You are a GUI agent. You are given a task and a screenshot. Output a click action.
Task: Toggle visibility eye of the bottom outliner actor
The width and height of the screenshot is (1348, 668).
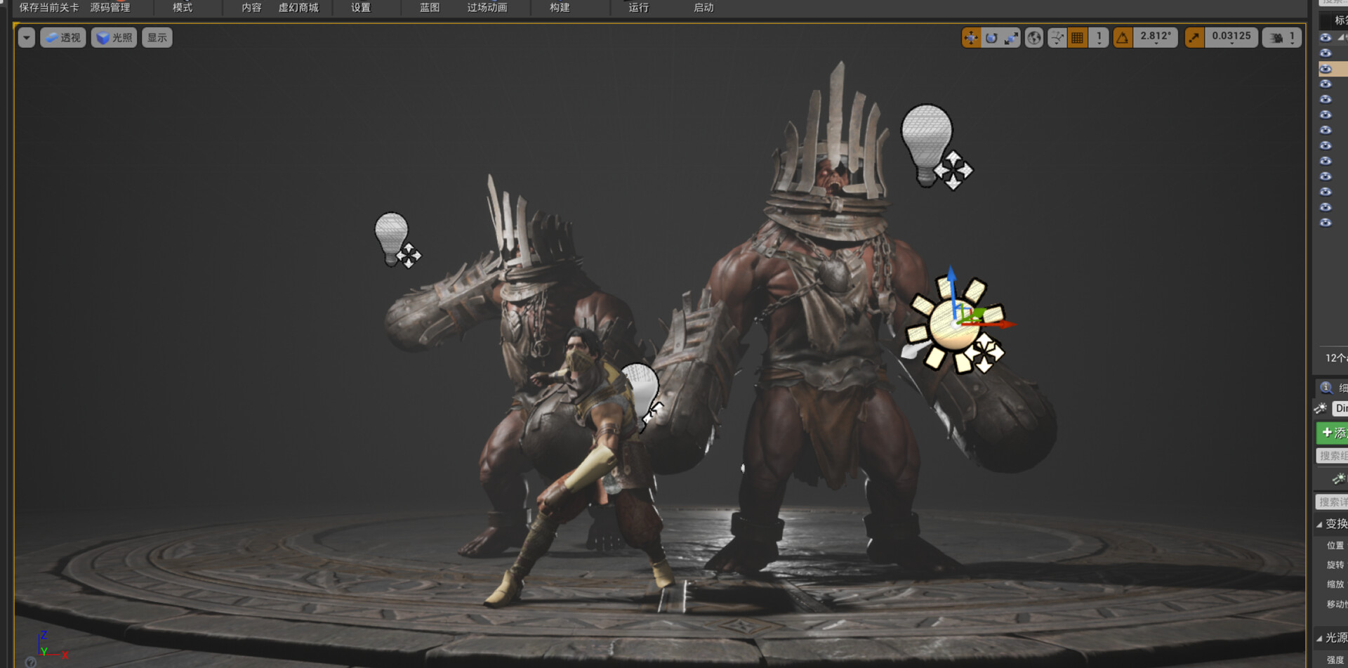point(1326,223)
